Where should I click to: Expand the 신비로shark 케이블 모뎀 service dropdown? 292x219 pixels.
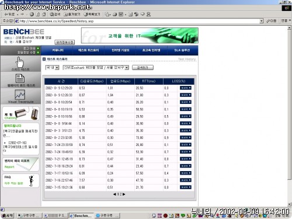127,68
